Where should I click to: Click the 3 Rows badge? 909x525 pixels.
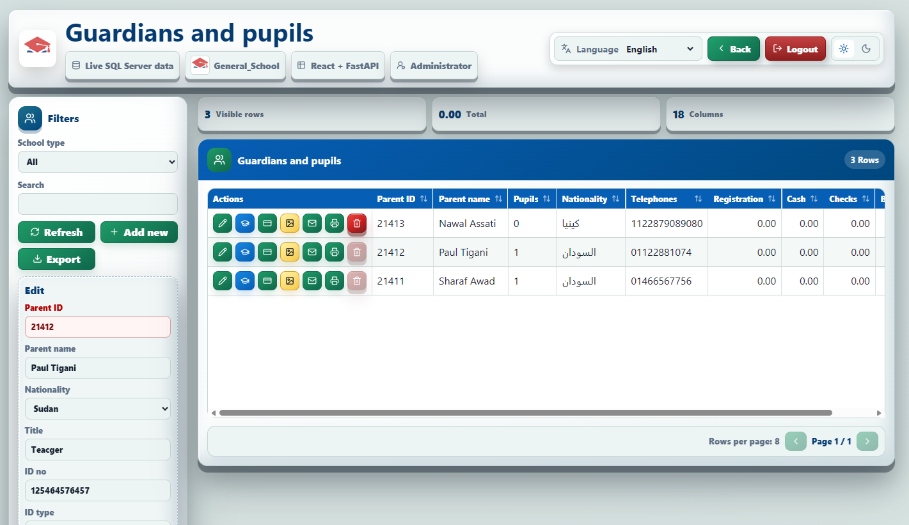(864, 160)
